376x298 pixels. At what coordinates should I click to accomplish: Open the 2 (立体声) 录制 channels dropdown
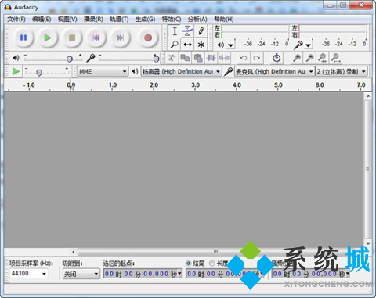[x=342, y=71]
